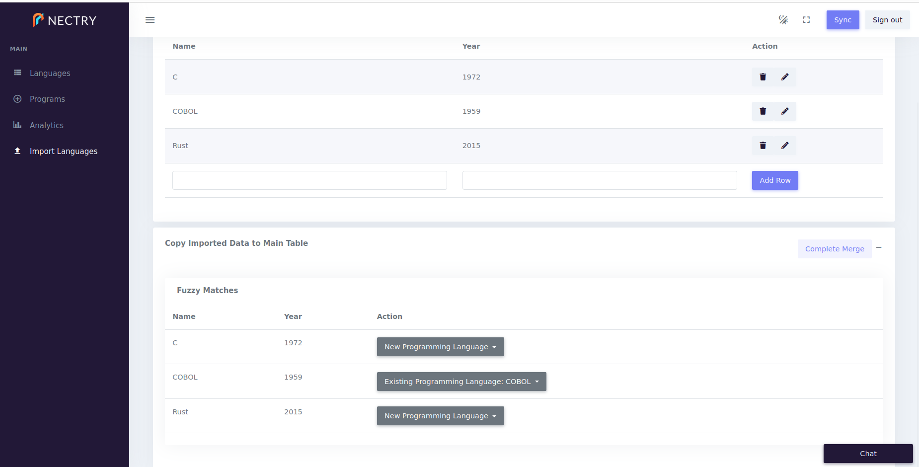This screenshot has width=919, height=467.
Task: Delete the C language row
Action: pyautogui.click(x=763, y=77)
